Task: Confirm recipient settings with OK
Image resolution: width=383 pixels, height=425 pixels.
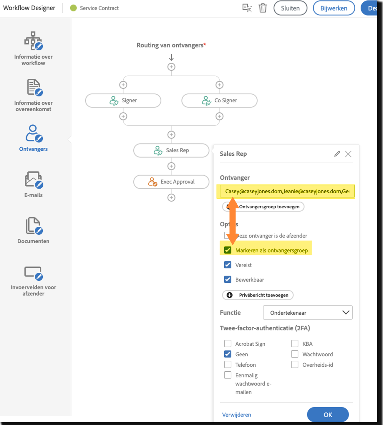Action: tap(328, 415)
